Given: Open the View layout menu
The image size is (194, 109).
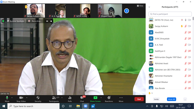Looking at the screenshot, I should (x=140, y=6).
